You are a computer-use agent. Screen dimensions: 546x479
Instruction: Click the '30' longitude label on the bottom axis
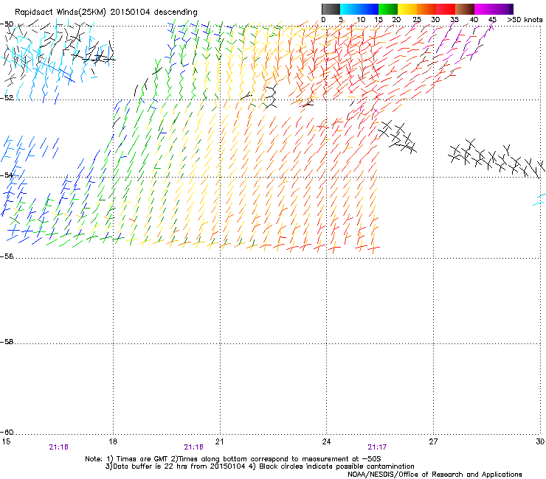540,441
